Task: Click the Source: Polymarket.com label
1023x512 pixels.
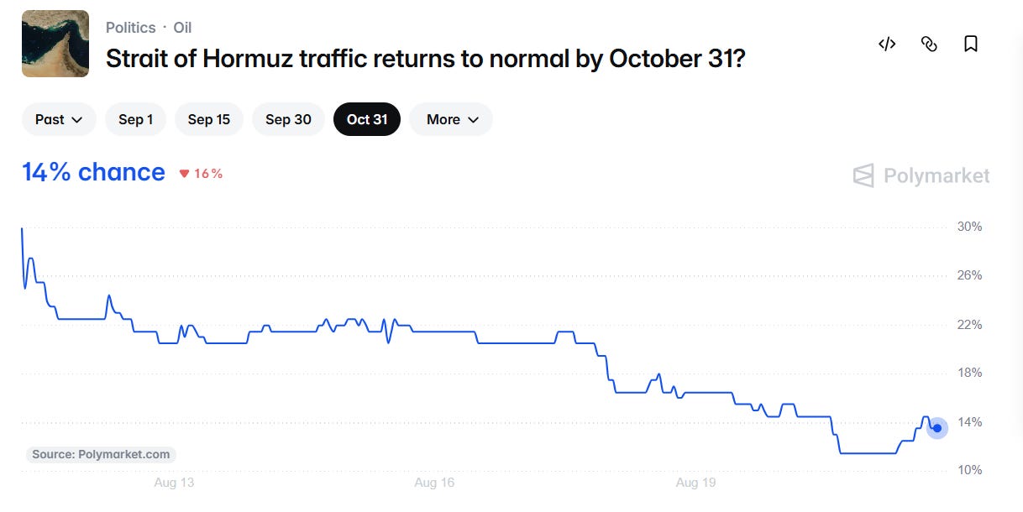Action: (x=101, y=454)
